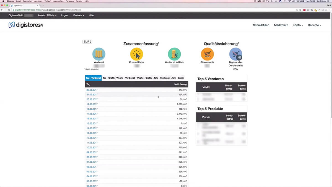Open a new tab next to Digistore24 tab
The height and width of the screenshot is (187, 332).
point(42,6)
